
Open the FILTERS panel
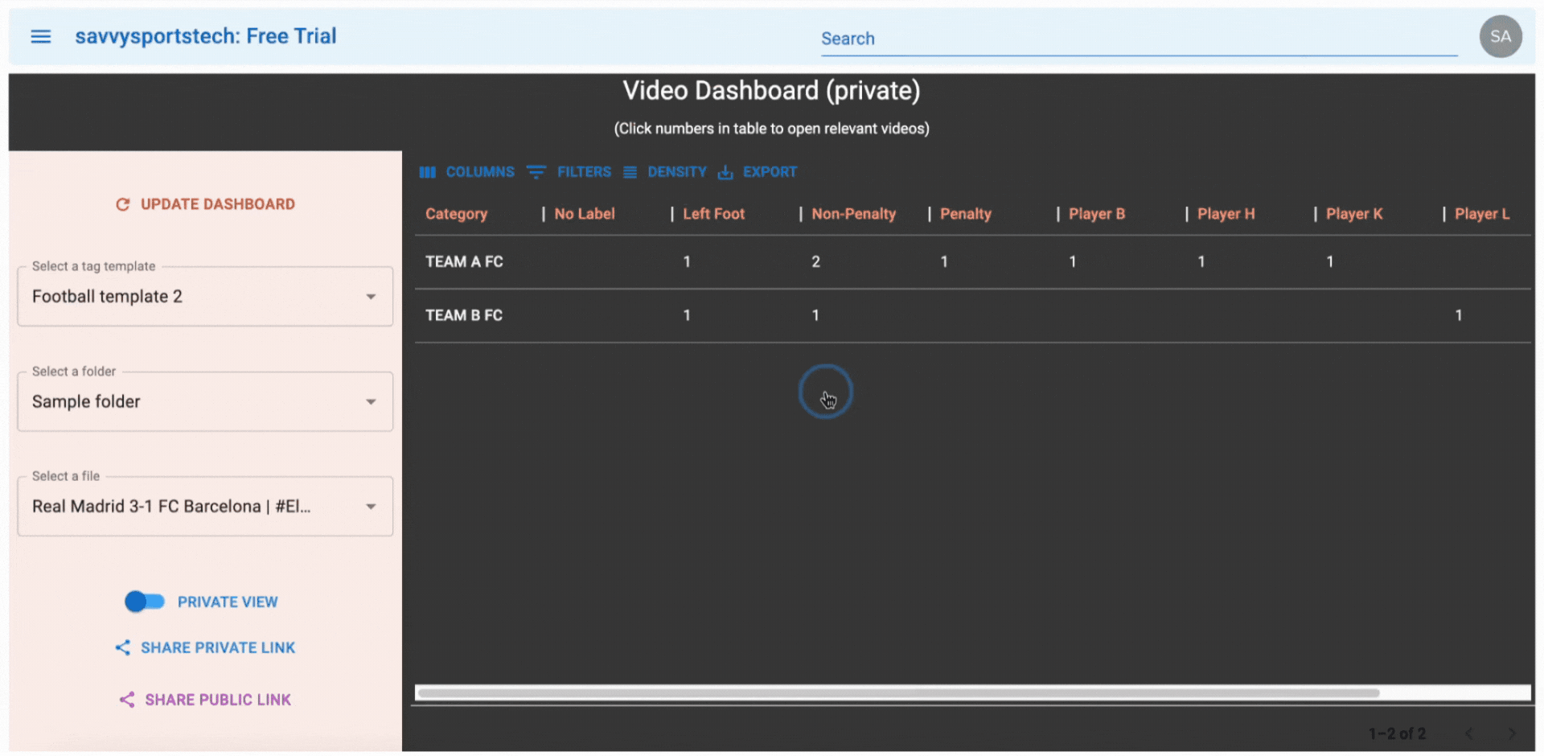point(569,172)
